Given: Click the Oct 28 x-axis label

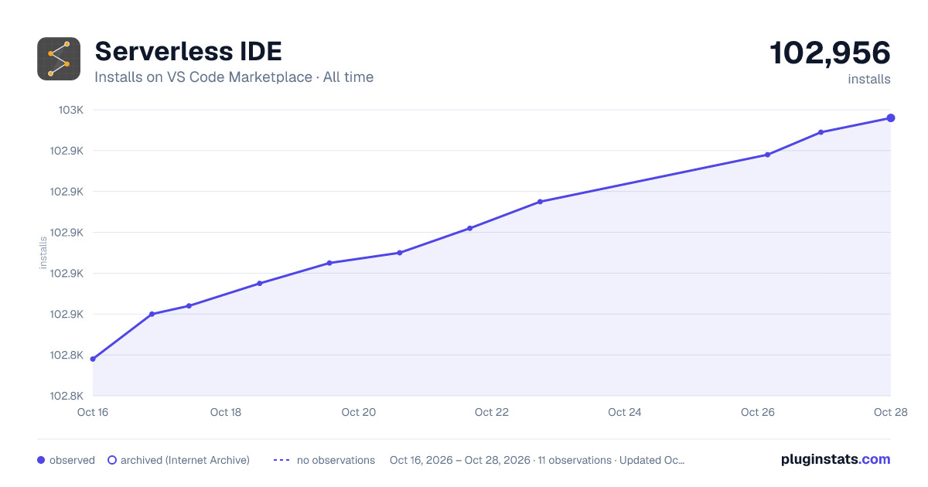Looking at the screenshot, I should 889,412.
